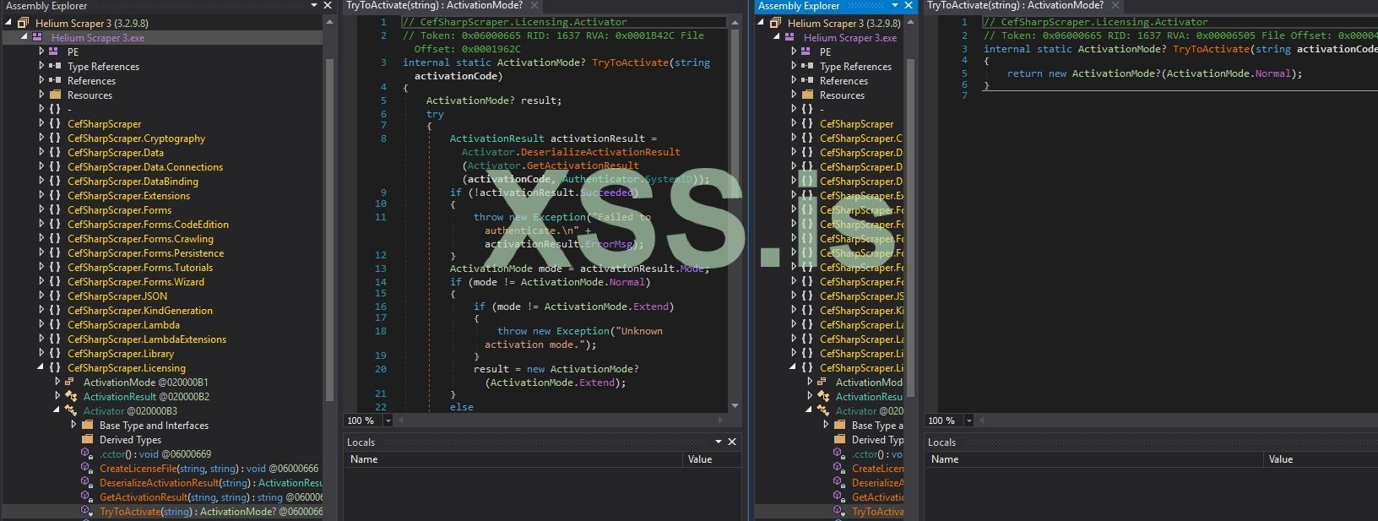Viewport: 1378px width, 521px height.
Task: Expand References node in right window
Action: (794, 81)
